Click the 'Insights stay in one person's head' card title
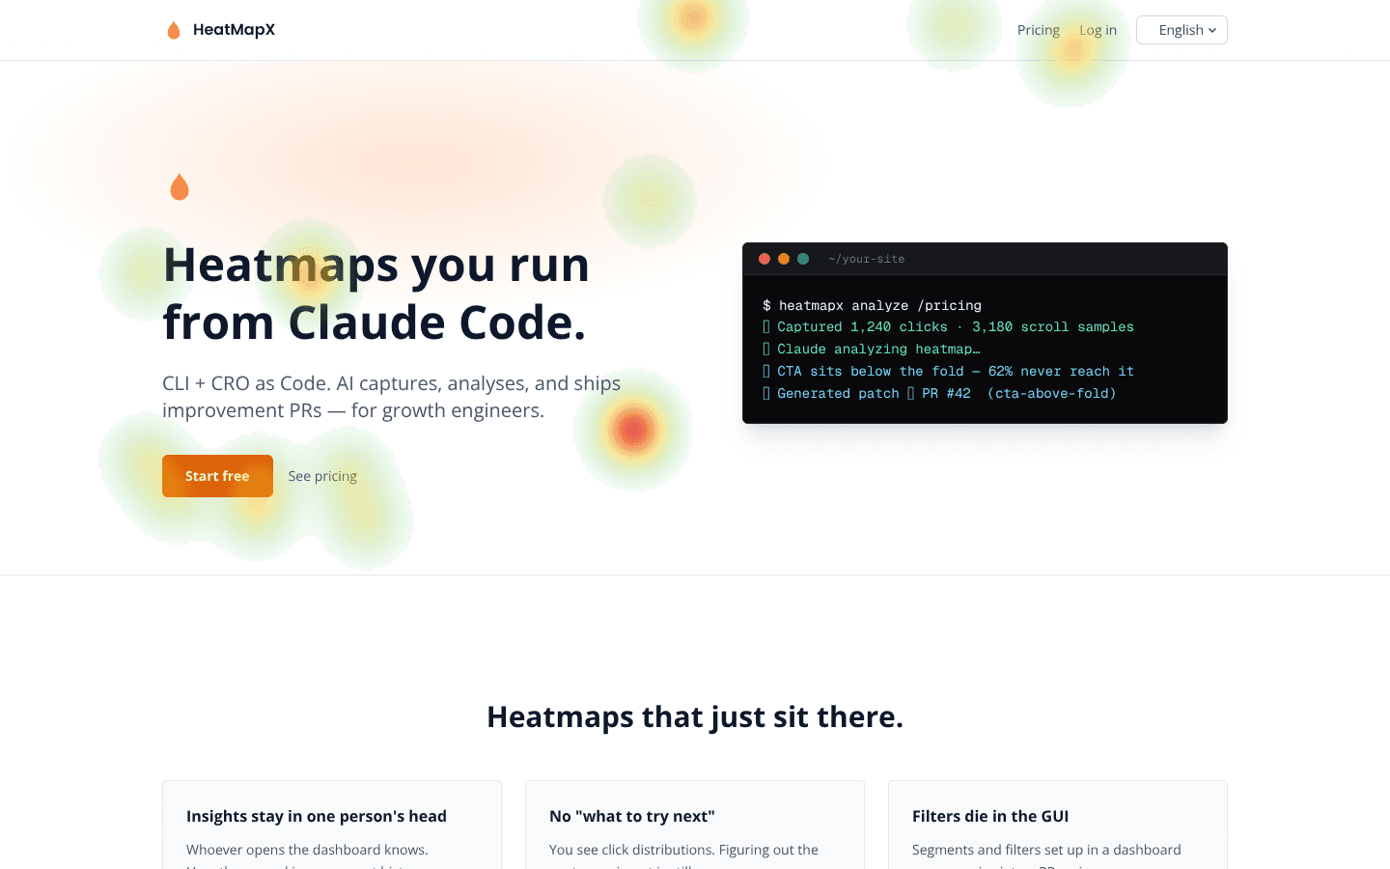This screenshot has height=869, width=1390. (317, 816)
